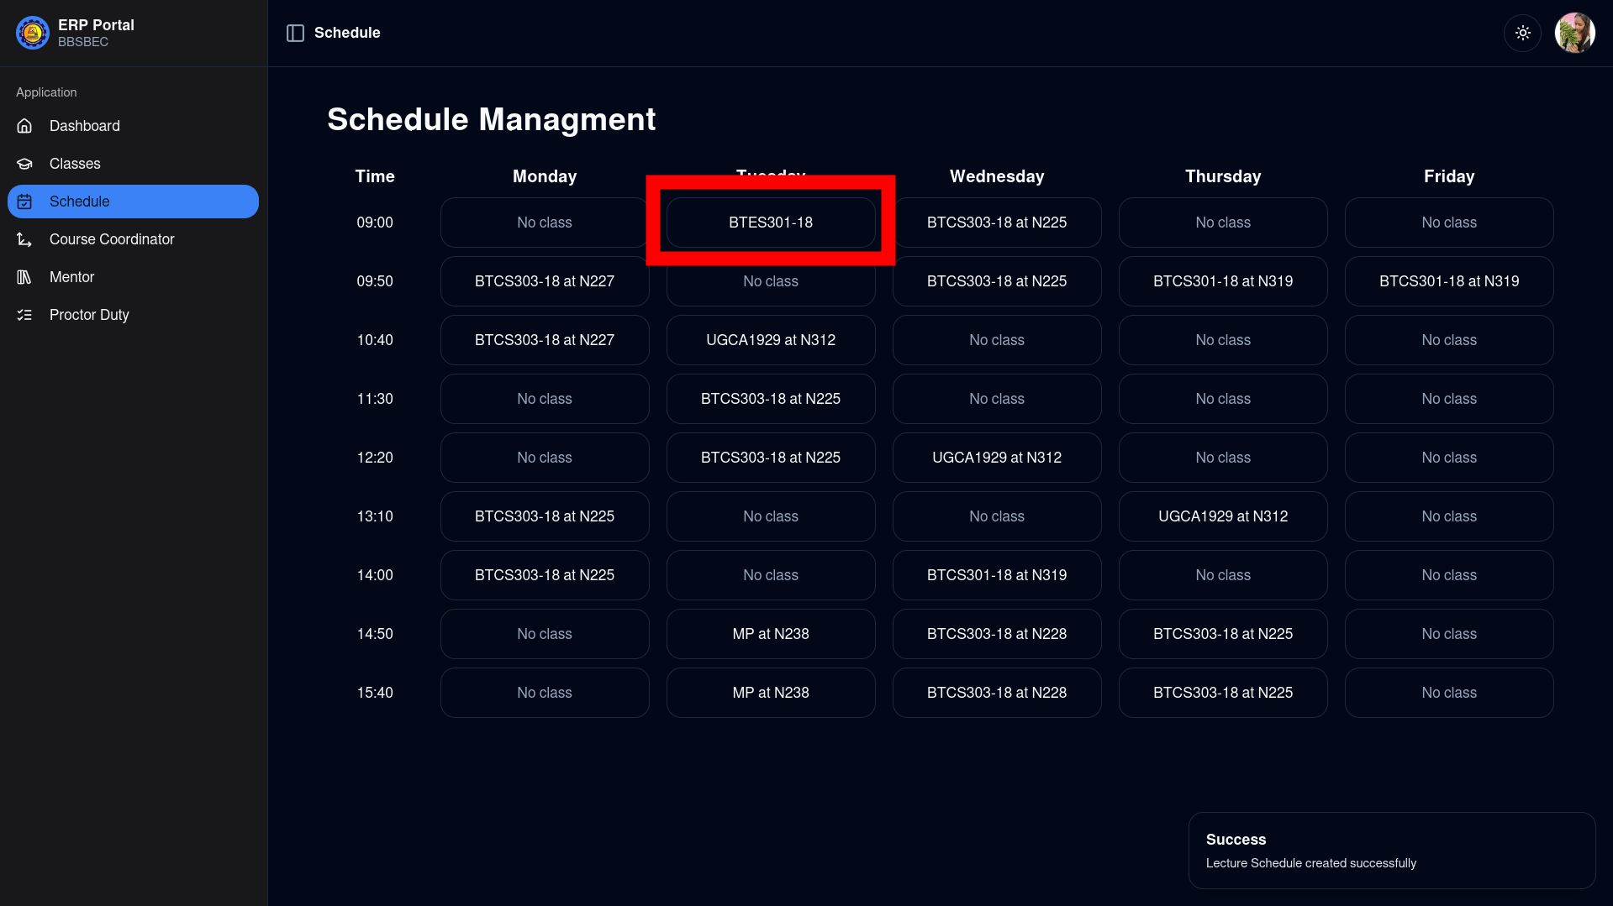
Task: Open Dashboard via the home icon
Action: [x=24, y=126]
